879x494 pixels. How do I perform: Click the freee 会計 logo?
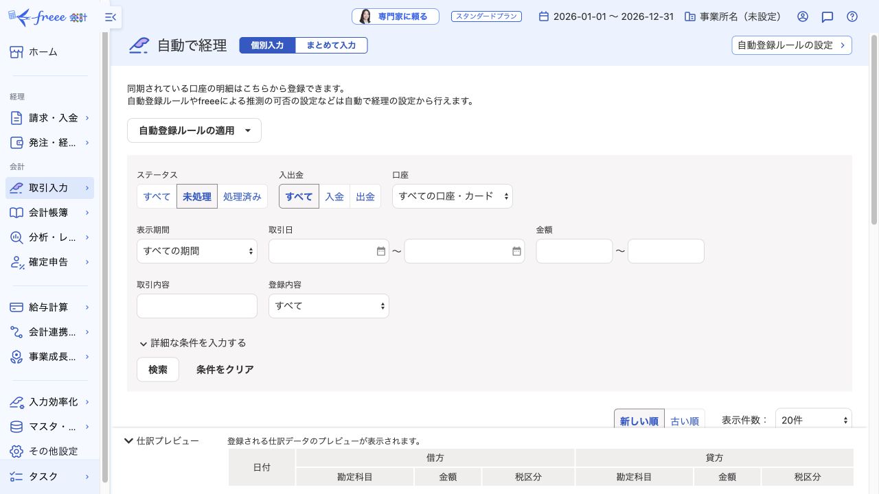(47, 16)
